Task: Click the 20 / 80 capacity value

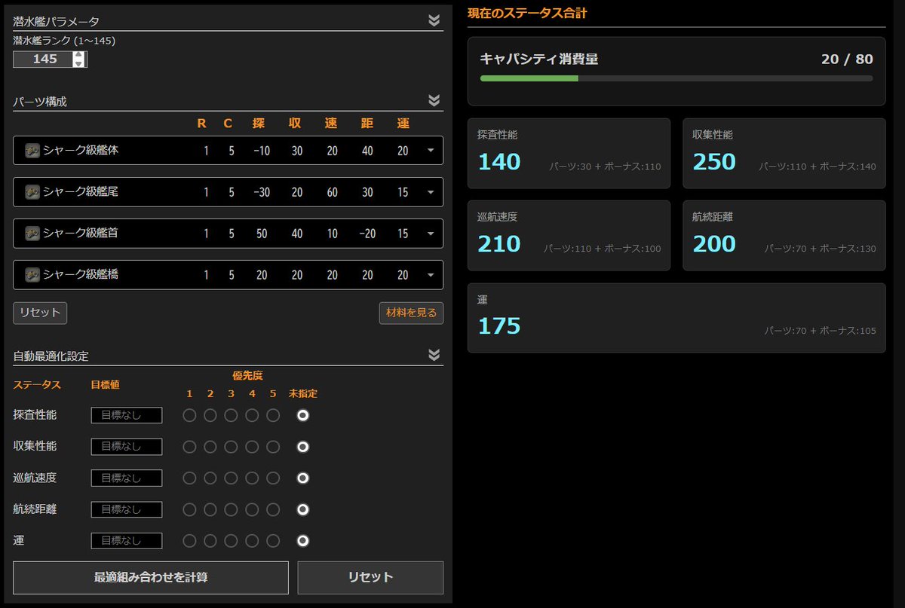Action: pyautogui.click(x=847, y=59)
